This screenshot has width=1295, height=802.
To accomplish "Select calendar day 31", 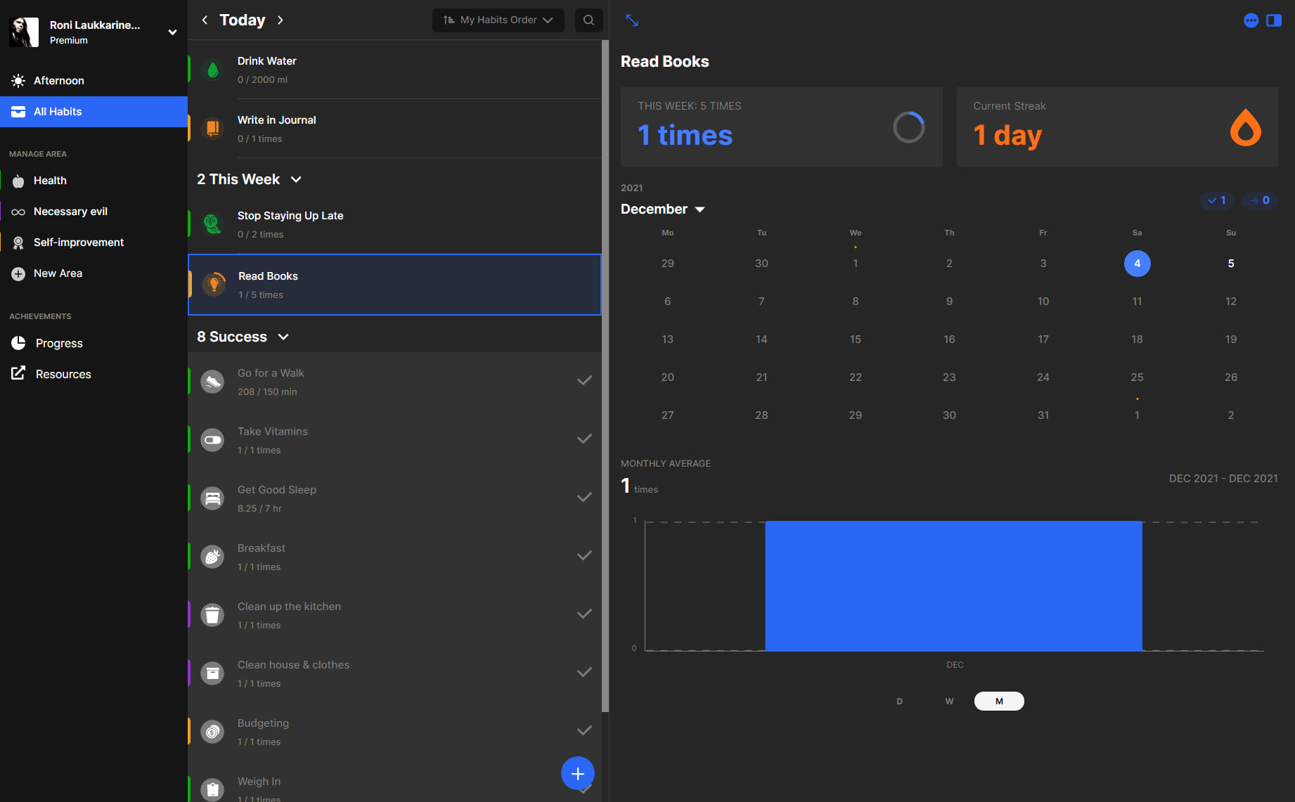I will click(x=1043, y=415).
